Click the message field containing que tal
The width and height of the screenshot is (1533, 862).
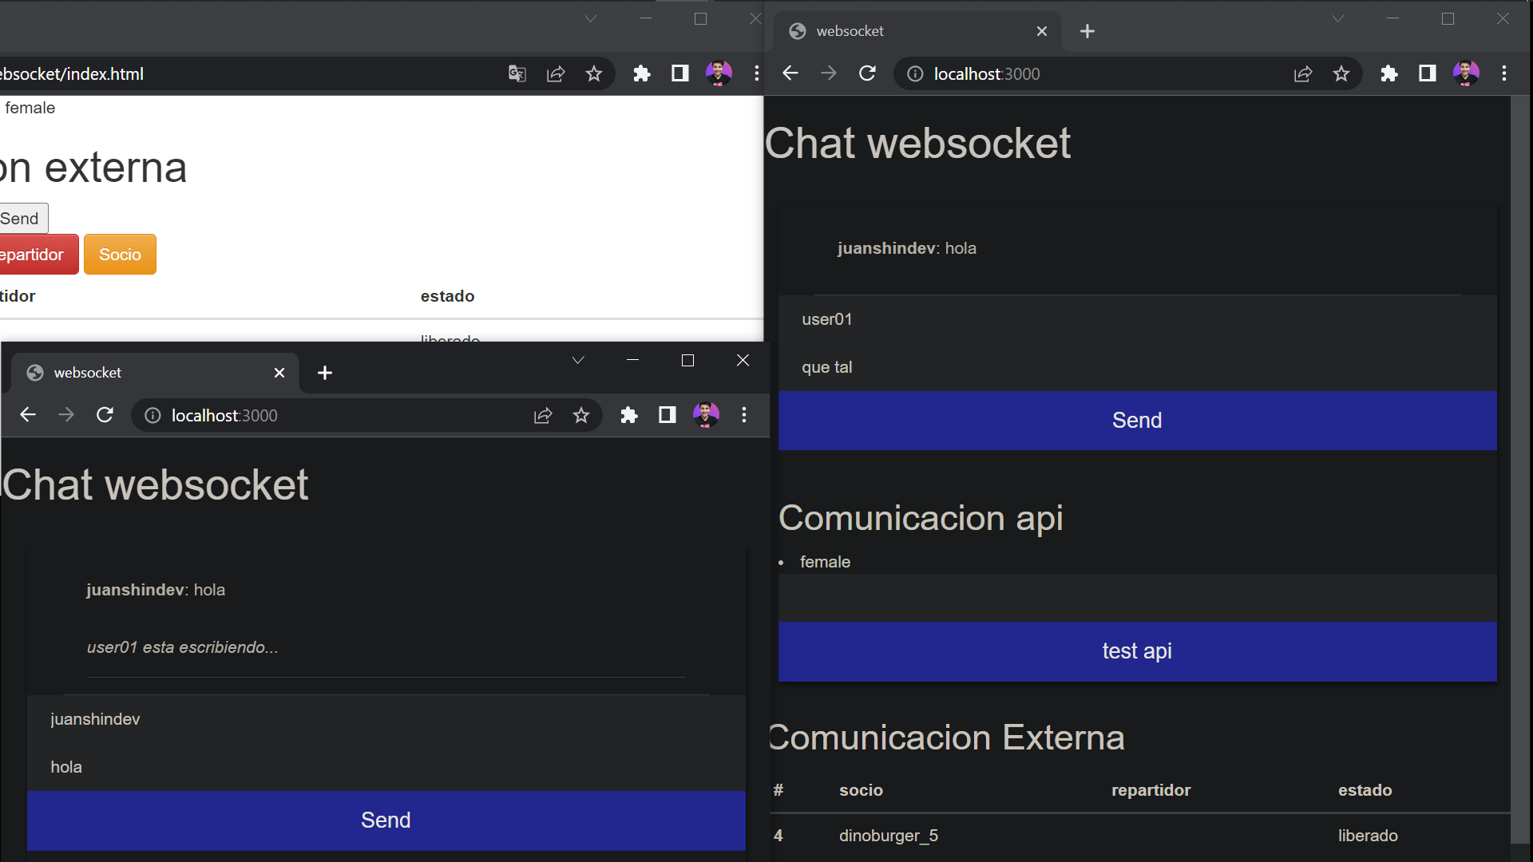pos(1137,367)
